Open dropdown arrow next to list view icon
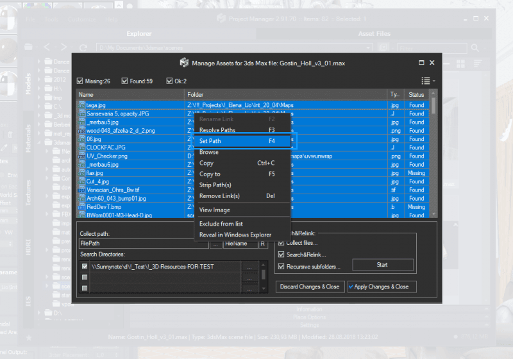Screen dimensions: 513x359 pyautogui.click(x=434, y=81)
